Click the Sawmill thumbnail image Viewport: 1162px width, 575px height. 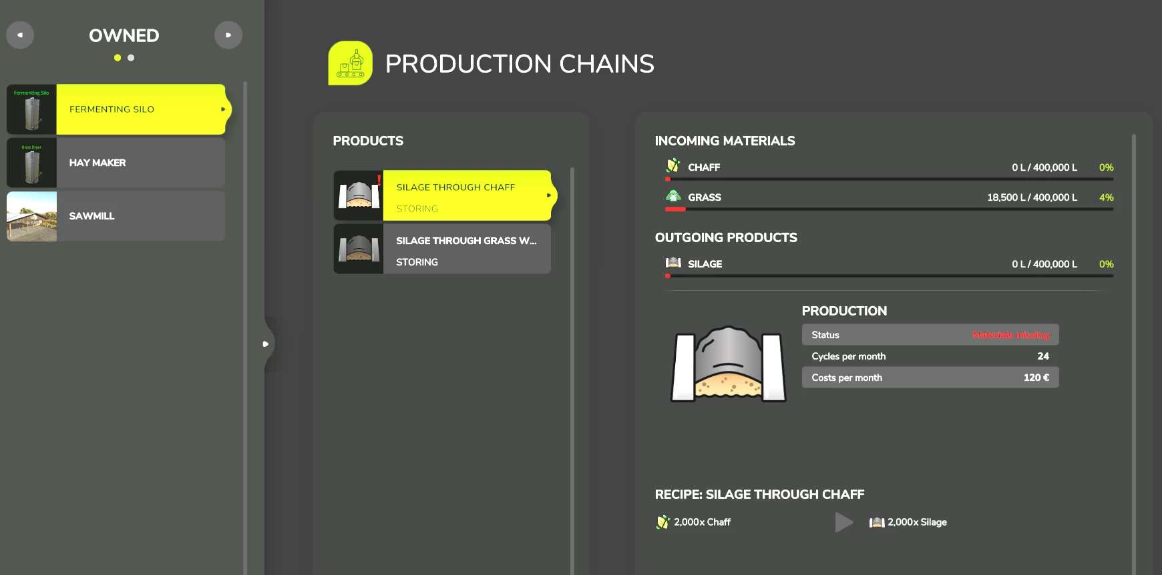31,216
